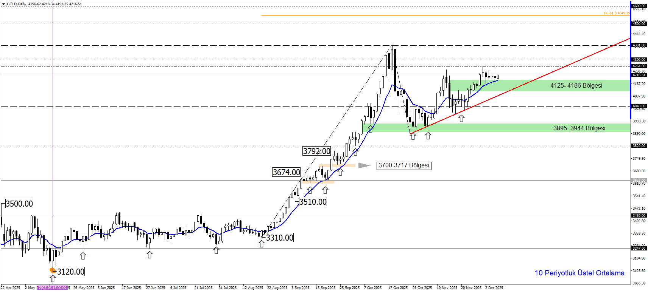Image resolution: width=648 pixels, height=292 pixels.
Task: Select the 3895- 3944 Bölgesi zone label
Action: point(579,128)
